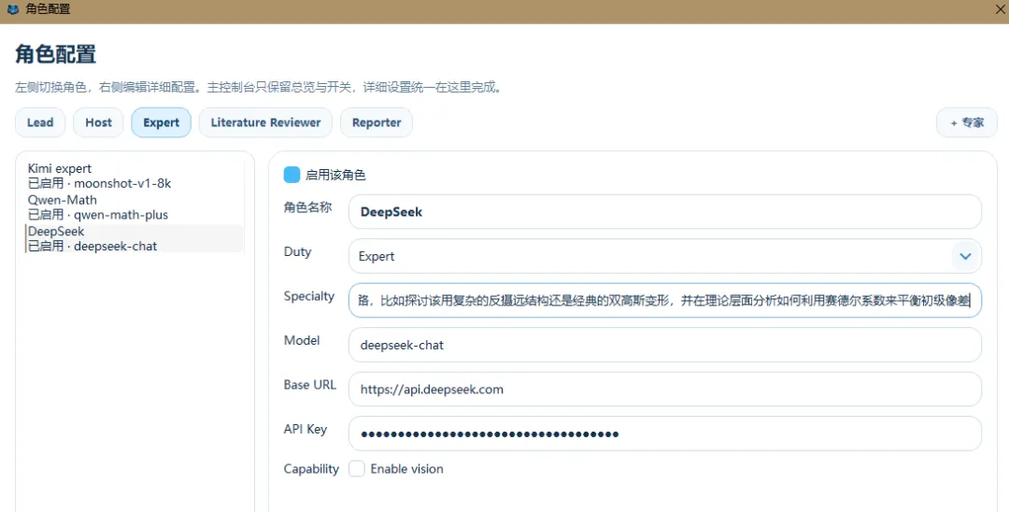The height and width of the screenshot is (512, 1009).
Task: Toggle the 启用该角色 checkbox
Action: click(292, 175)
